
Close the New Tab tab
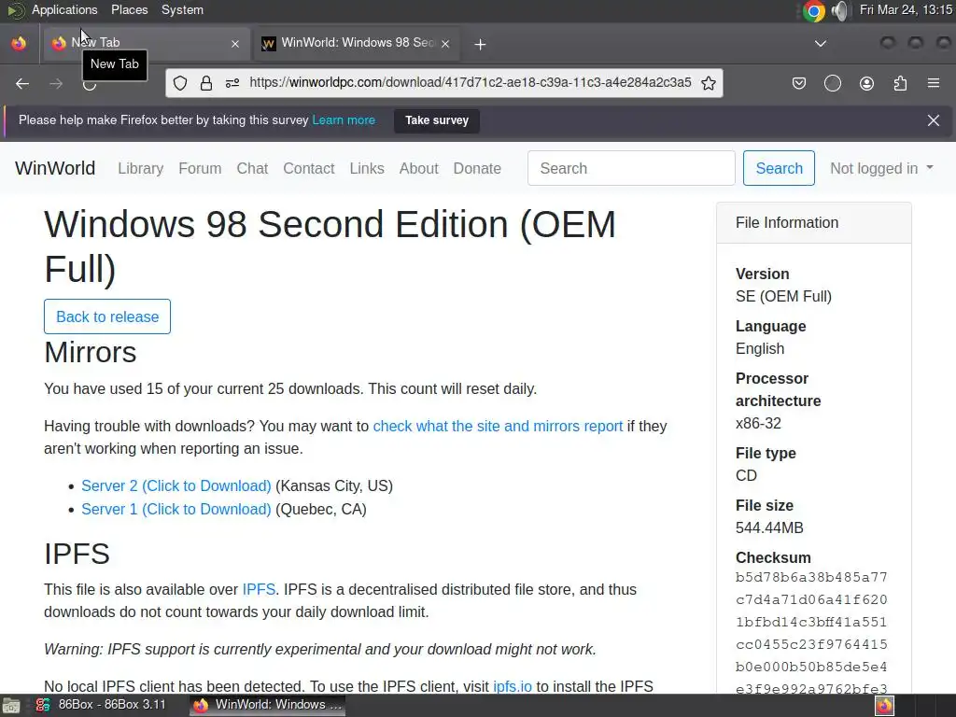(235, 44)
